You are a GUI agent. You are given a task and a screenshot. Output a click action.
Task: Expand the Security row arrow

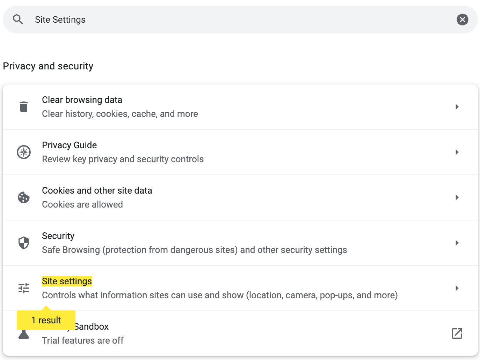tap(457, 243)
